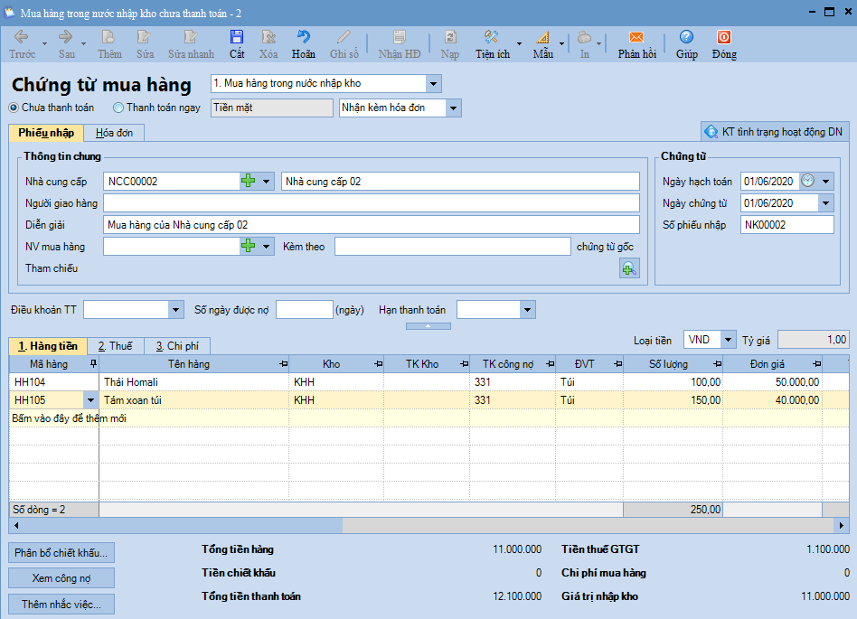The image size is (857, 619).
Task: Switch to Hóa đơn tab
Action: click(x=114, y=133)
